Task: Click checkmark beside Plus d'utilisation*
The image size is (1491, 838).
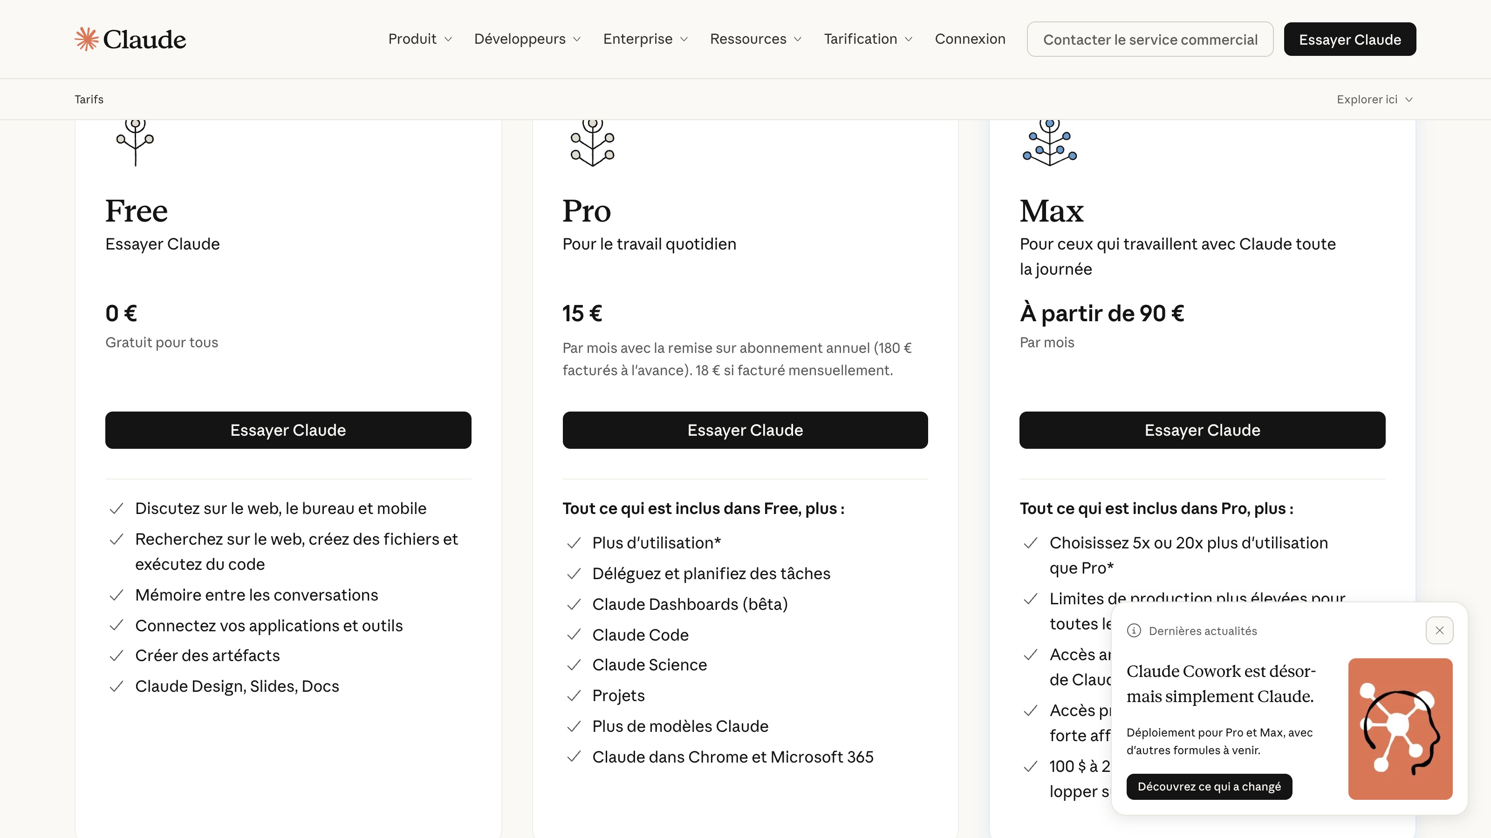Action: (x=574, y=542)
